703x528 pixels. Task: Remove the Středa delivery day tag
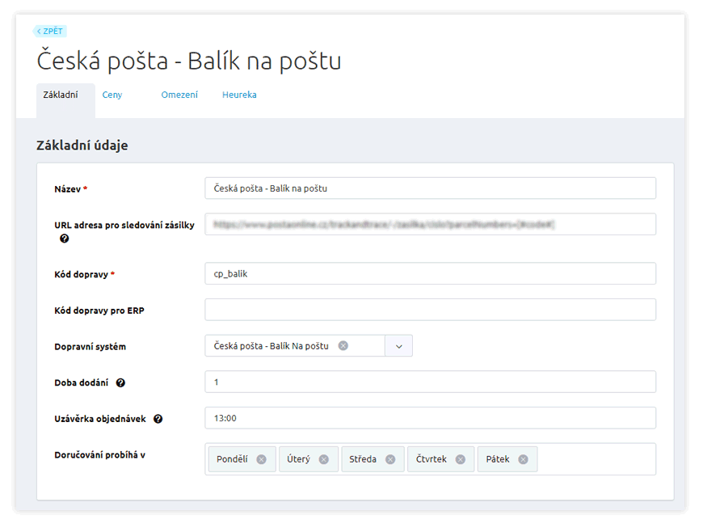point(390,459)
